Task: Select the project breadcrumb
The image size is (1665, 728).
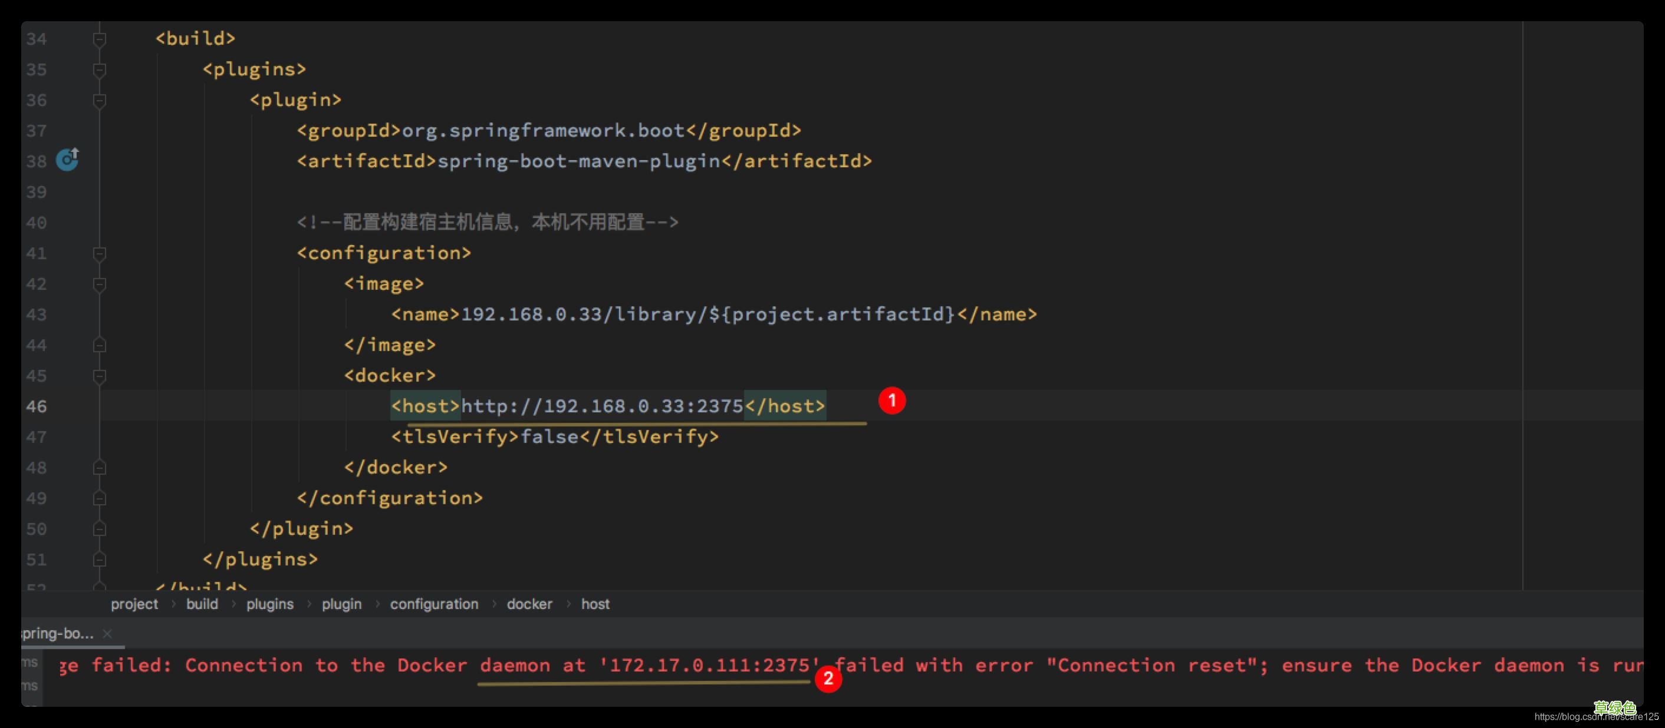Action: click(x=134, y=604)
